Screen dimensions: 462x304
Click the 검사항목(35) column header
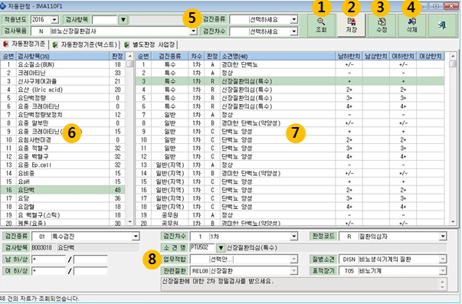point(63,56)
